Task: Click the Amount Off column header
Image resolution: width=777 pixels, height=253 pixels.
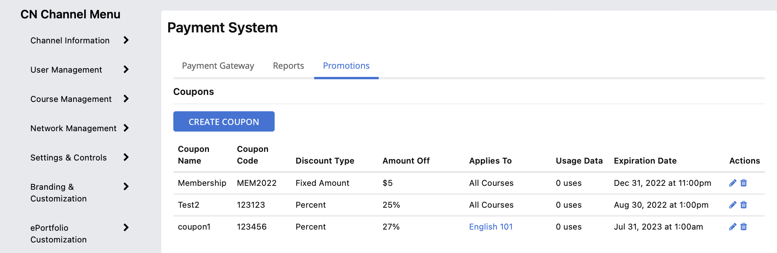Action: click(406, 161)
